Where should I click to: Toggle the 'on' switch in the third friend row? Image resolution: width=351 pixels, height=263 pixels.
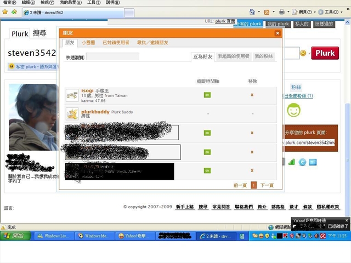point(207,133)
